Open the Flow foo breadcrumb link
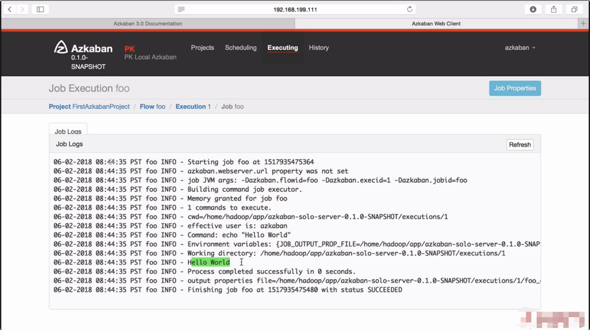 (153, 107)
